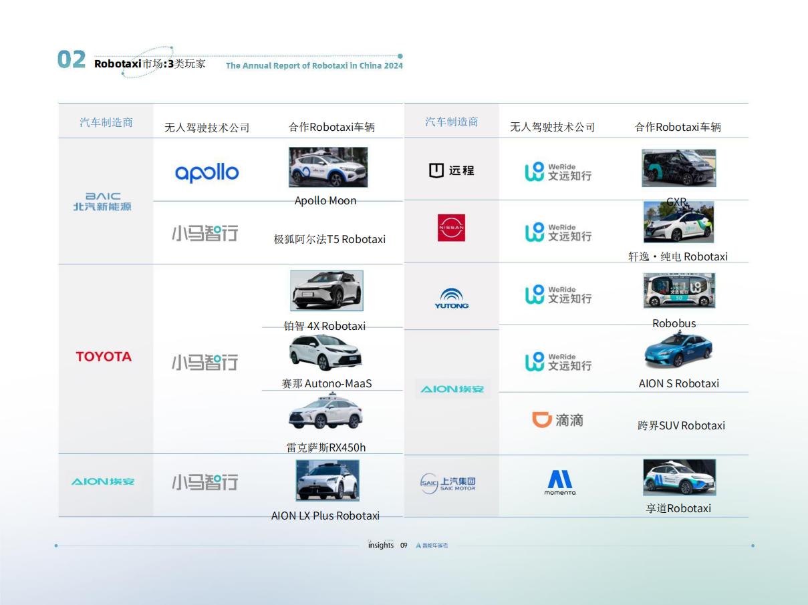The image size is (808, 605).
Task: Open the 雷克萨斯RX450h car photo
Action: click(x=325, y=412)
